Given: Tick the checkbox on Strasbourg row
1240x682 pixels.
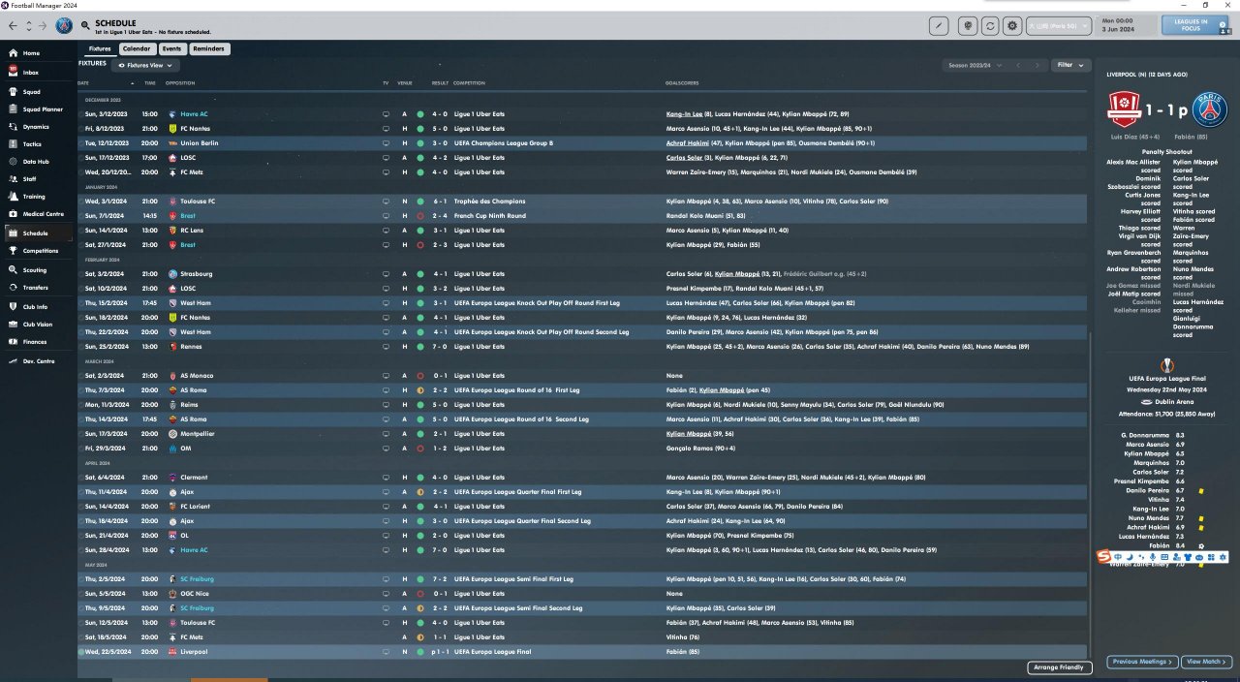Looking at the screenshot, I should click(81, 274).
